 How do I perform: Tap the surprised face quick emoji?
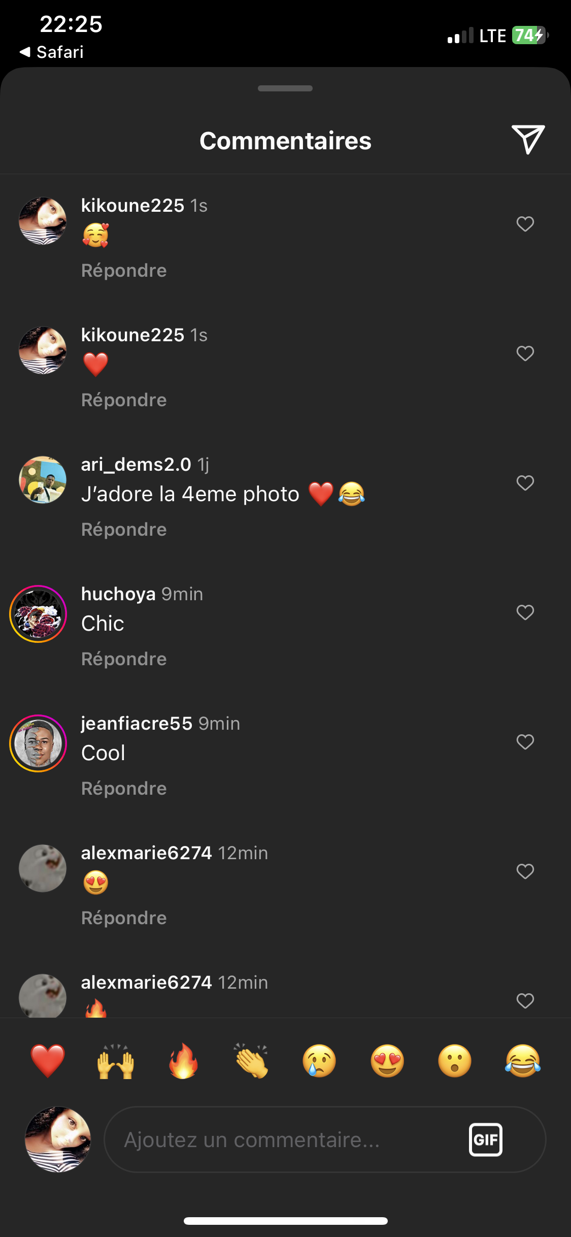click(455, 1061)
